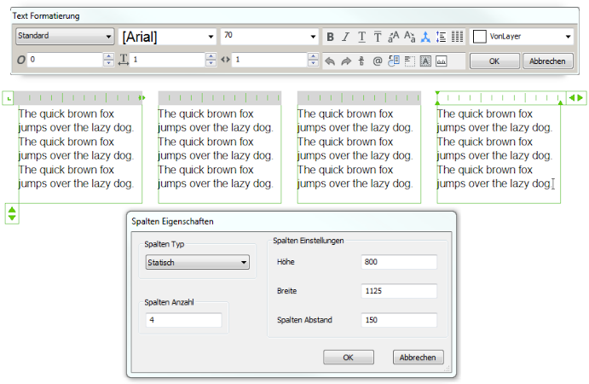Image resolution: width=589 pixels, height=384 pixels.
Task: Expand the Arial font dropdown
Action: 167,37
